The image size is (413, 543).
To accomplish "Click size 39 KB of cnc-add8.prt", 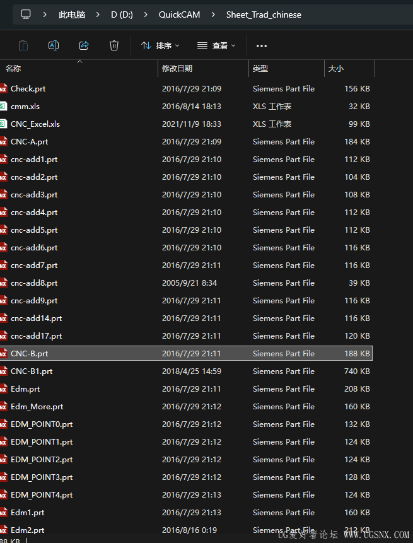I will (x=359, y=283).
